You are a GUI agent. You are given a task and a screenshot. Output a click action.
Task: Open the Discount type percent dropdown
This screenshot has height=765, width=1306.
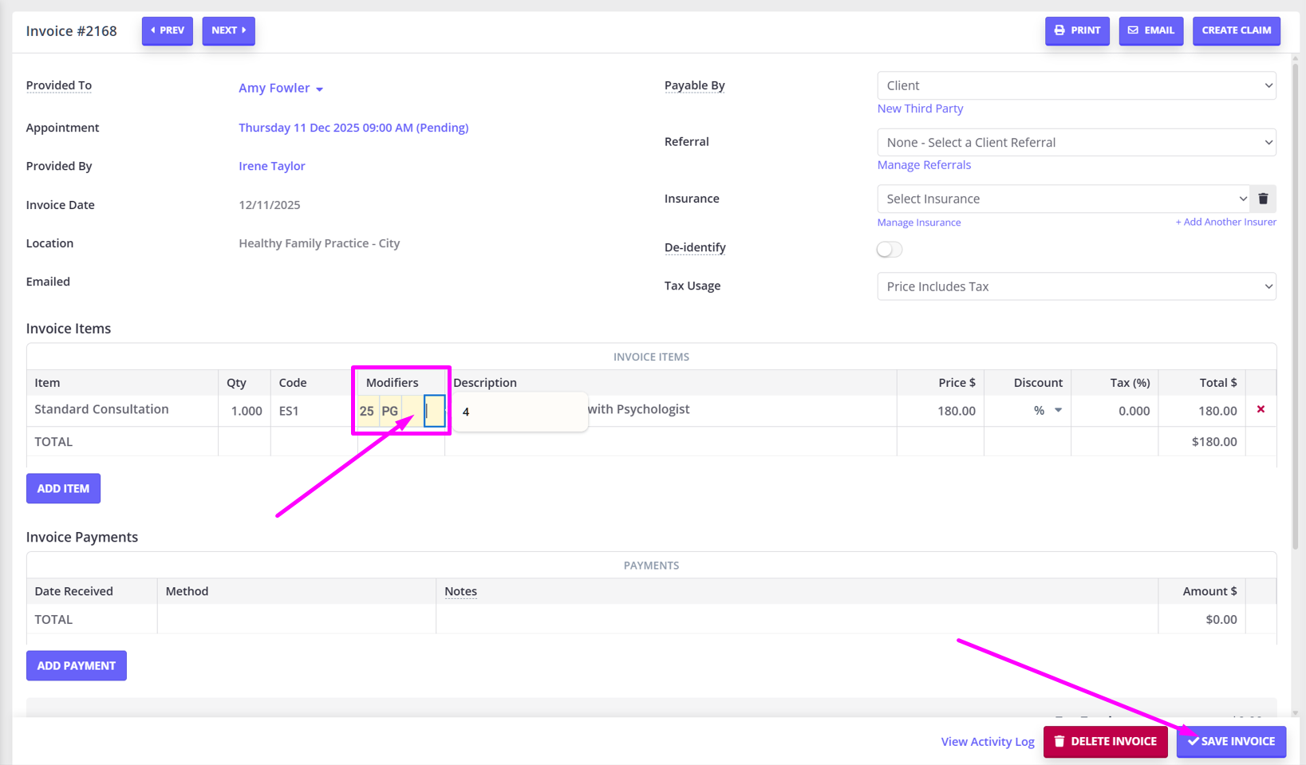point(1048,410)
